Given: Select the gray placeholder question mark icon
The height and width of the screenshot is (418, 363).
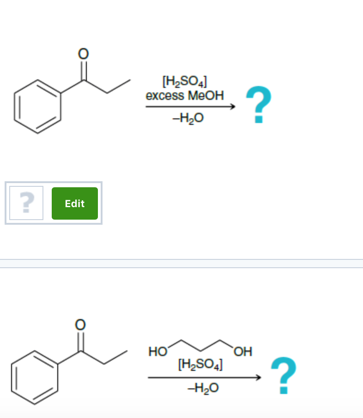Looking at the screenshot, I should coord(26,203).
